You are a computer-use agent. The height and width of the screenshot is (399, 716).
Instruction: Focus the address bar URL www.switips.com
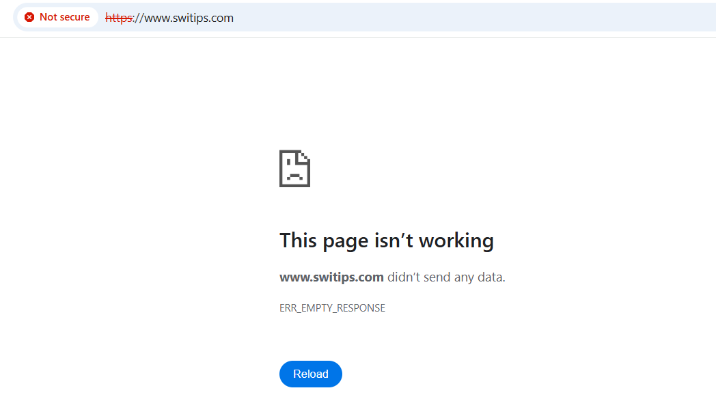click(x=169, y=18)
